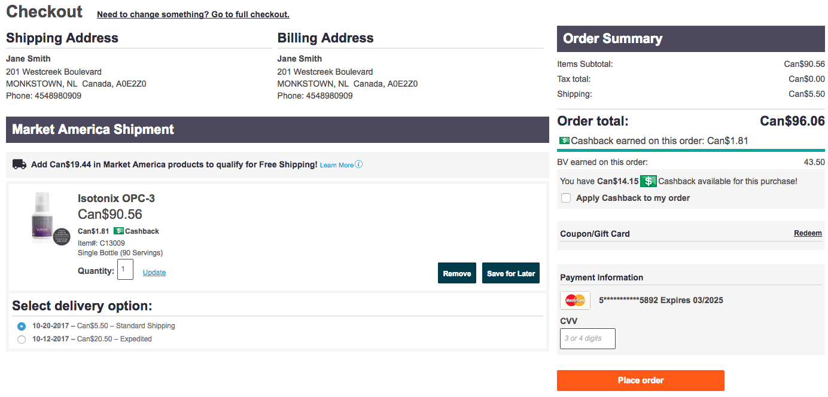828x397 pixels.
Task: Check Apply Cashback to my order
Action: (566, 198)
